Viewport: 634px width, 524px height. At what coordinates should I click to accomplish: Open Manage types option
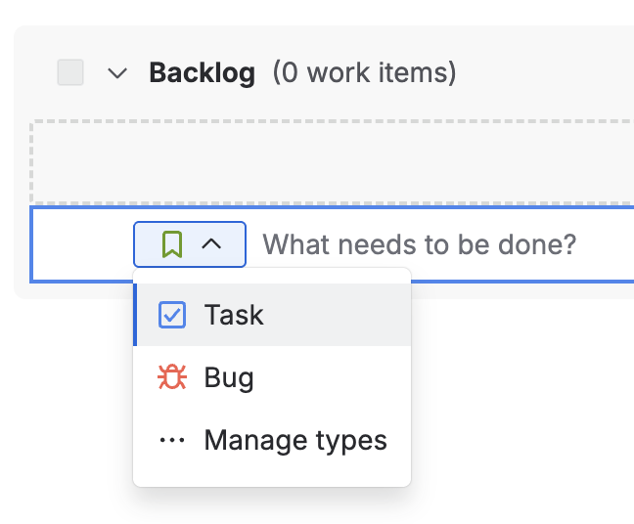point(273,440)
